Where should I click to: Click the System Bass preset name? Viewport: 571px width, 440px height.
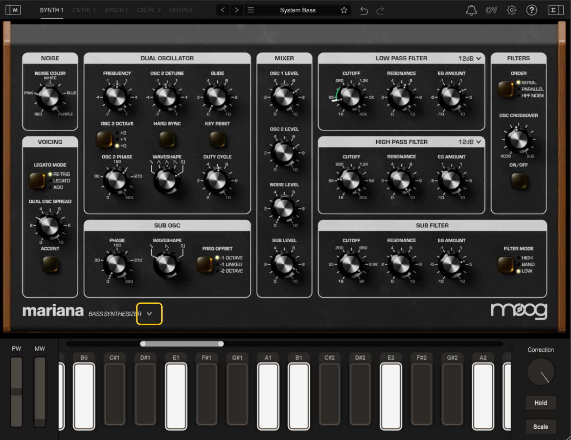(298, 10)
